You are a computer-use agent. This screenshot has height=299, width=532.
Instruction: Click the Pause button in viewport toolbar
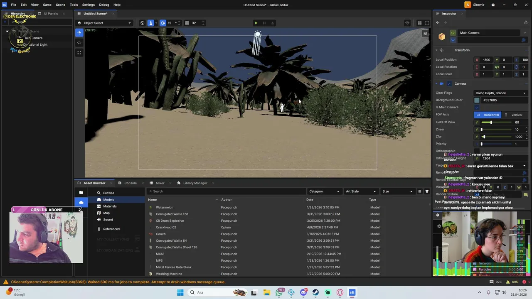coord(264,23)
